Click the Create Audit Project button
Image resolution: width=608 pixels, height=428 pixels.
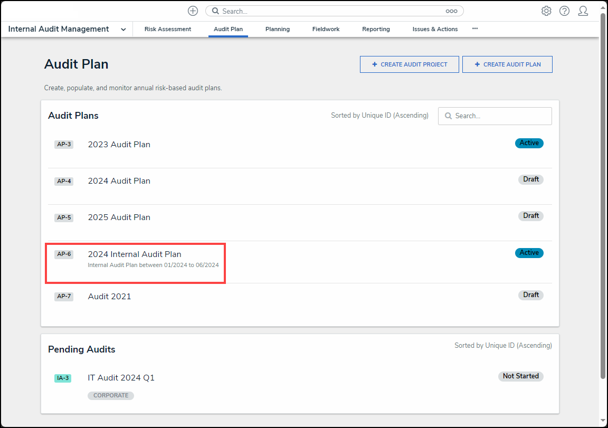[x=409, y=64]
